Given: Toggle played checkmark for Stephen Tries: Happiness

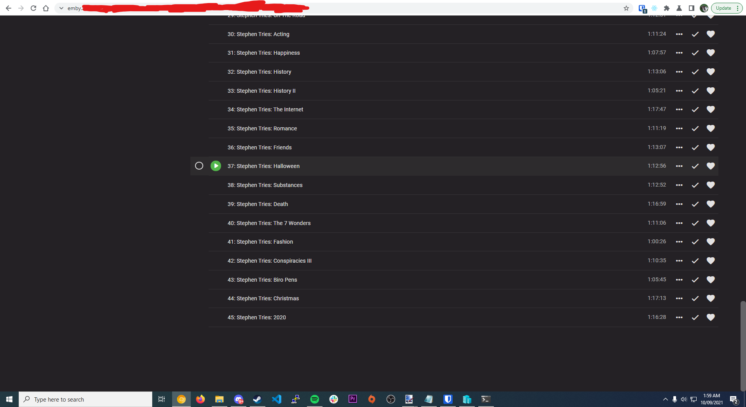Looking at the screenshot, I should (695, 53).
